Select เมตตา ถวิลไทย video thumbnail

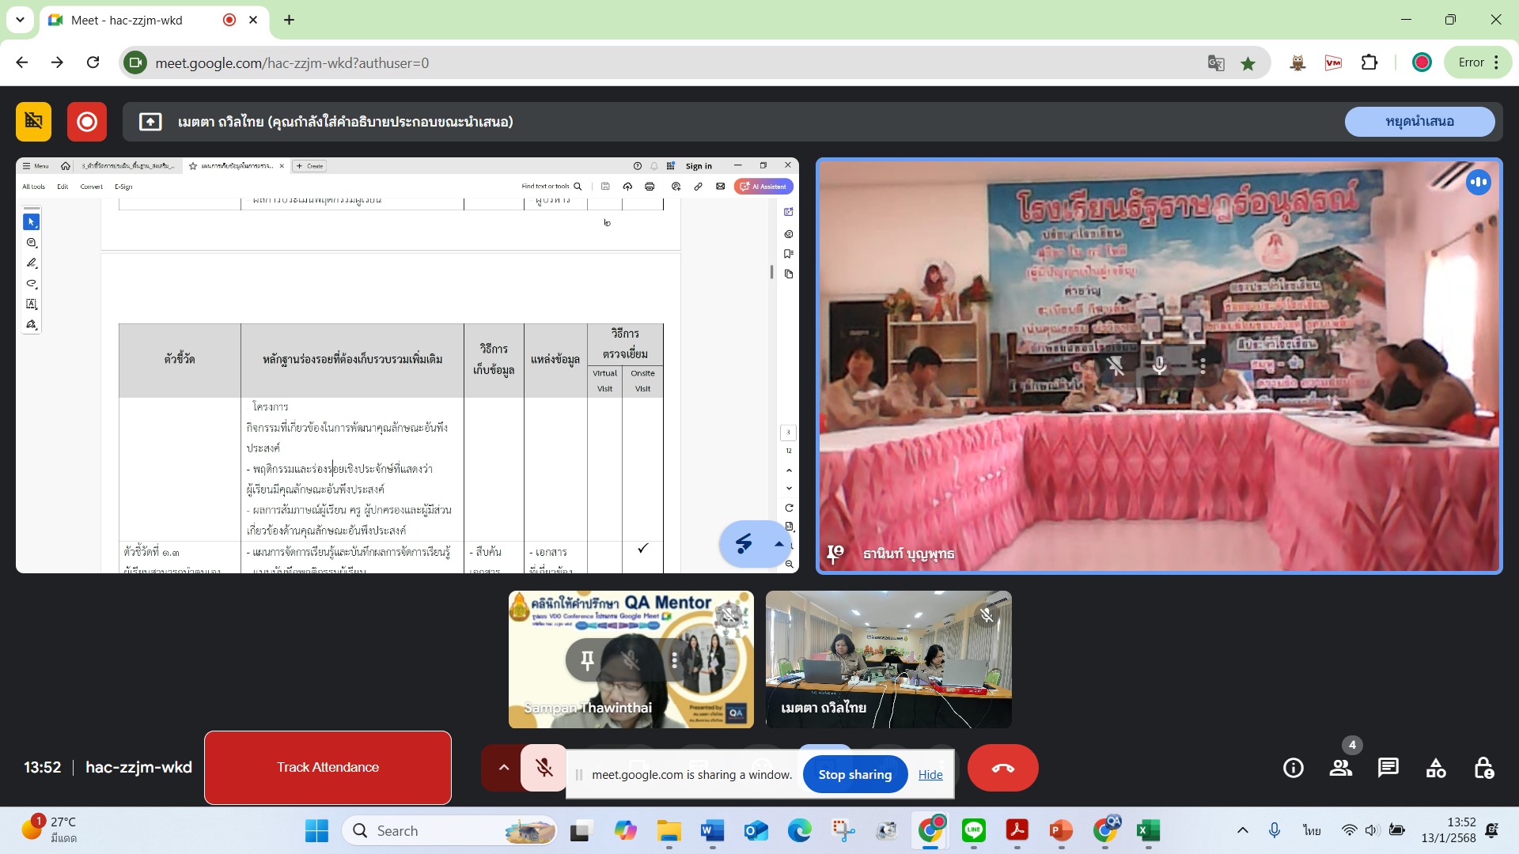click(888, 659)
